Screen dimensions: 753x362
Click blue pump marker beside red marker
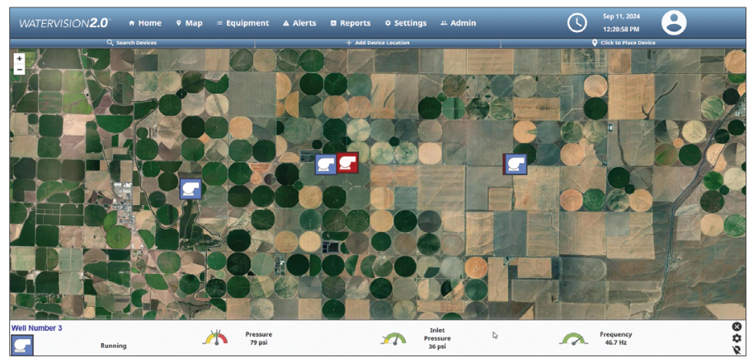click(x=326, y=163)
